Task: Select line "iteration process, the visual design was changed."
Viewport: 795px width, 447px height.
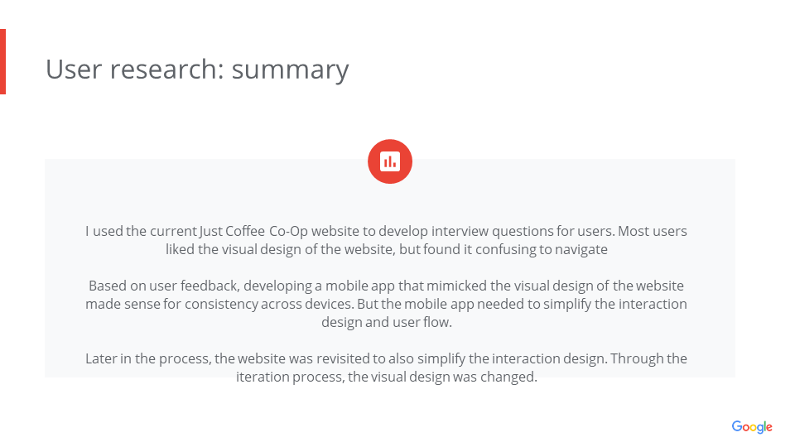Action: tap(387, 377)
